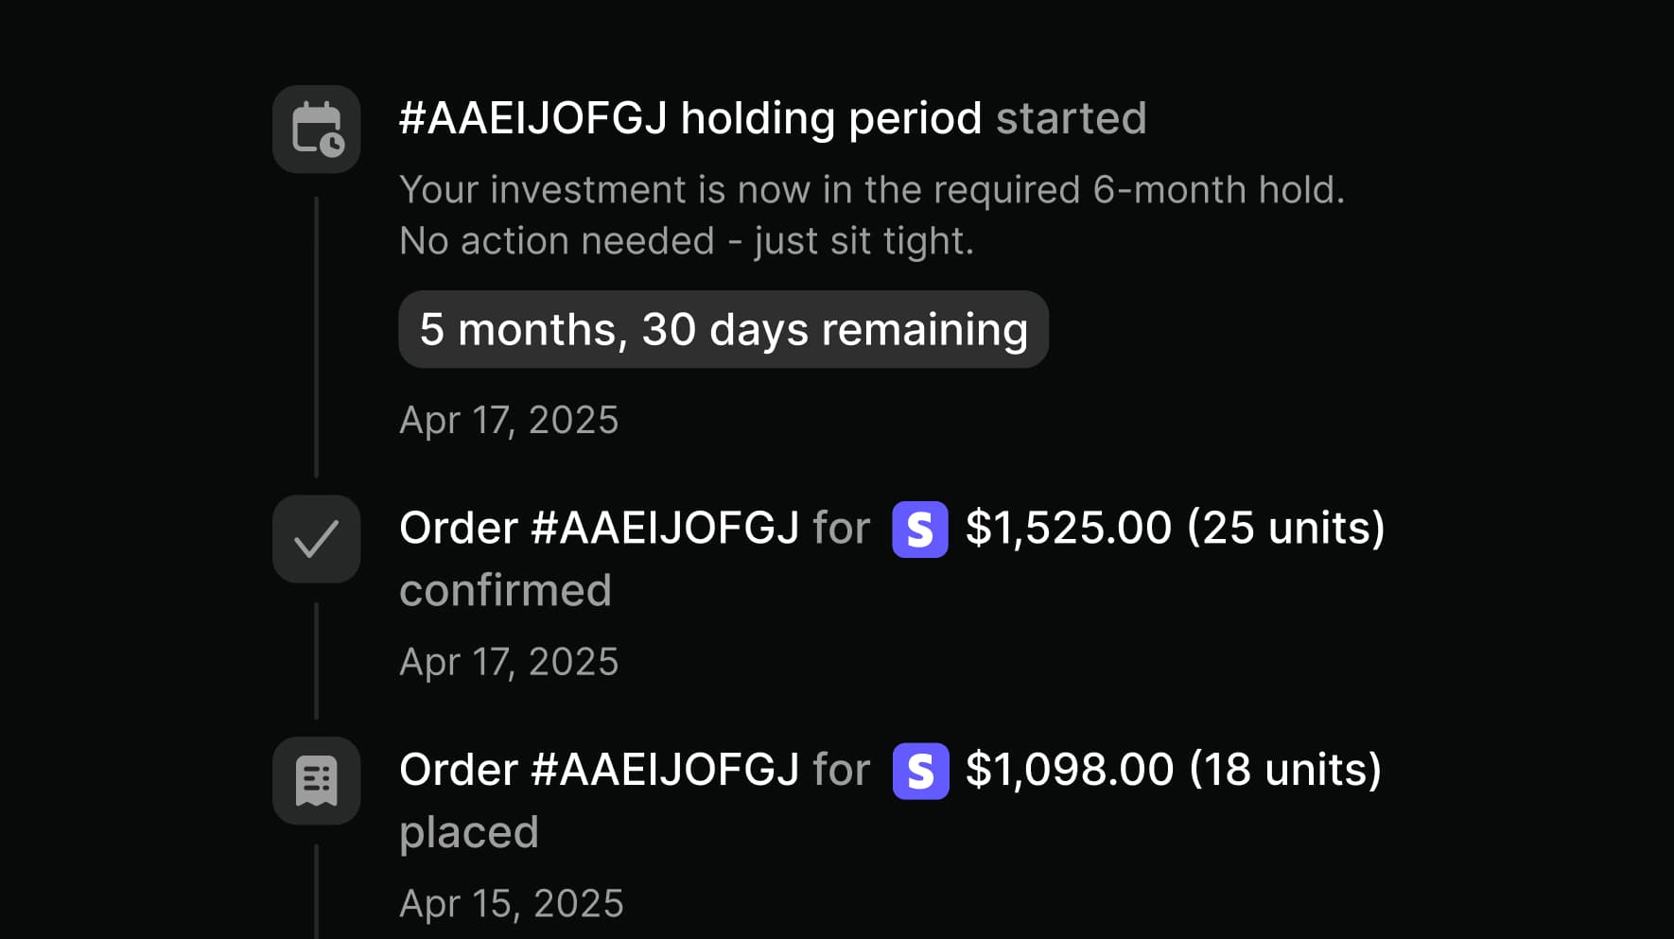Select the $1,098.00 (18 units) amount
The height and width of the screenshot is (939, 1674).
click(1174, 770)
